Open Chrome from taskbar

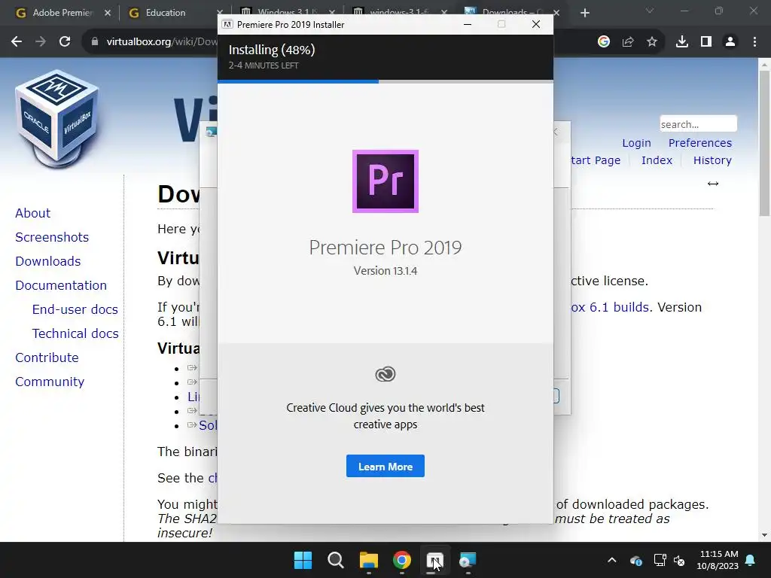click(x=402, y=560)
